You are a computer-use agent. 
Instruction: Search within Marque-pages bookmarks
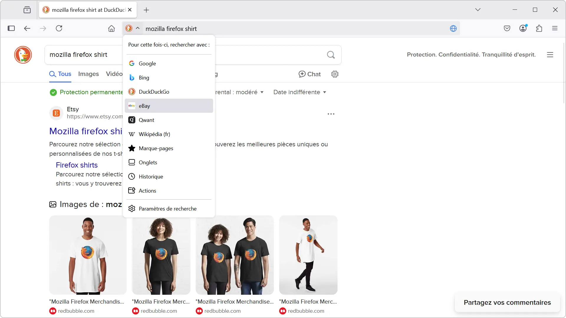[169, 148]
